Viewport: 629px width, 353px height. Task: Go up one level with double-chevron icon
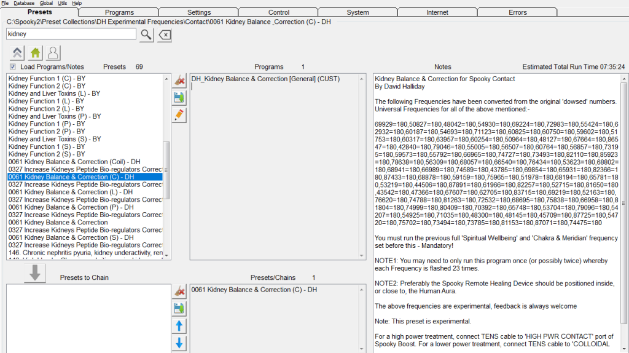coord(18,53)
